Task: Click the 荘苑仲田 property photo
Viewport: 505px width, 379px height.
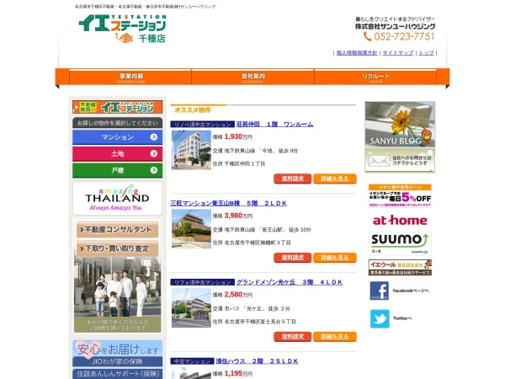Action: tap(191, 150)
